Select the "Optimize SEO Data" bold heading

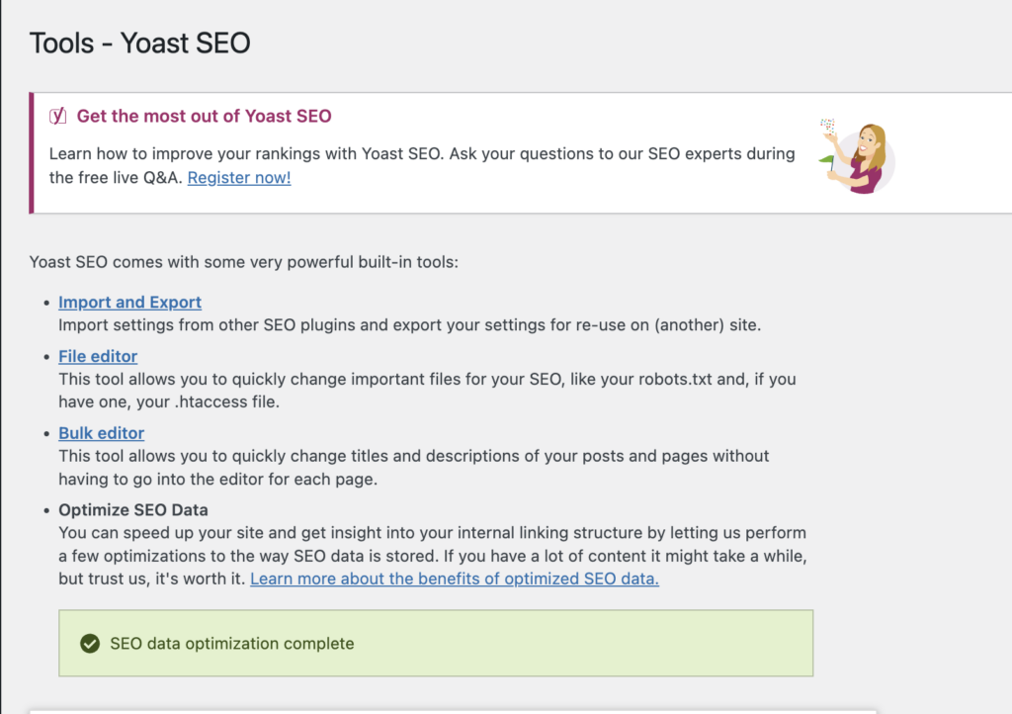click(x=133, y=510)
